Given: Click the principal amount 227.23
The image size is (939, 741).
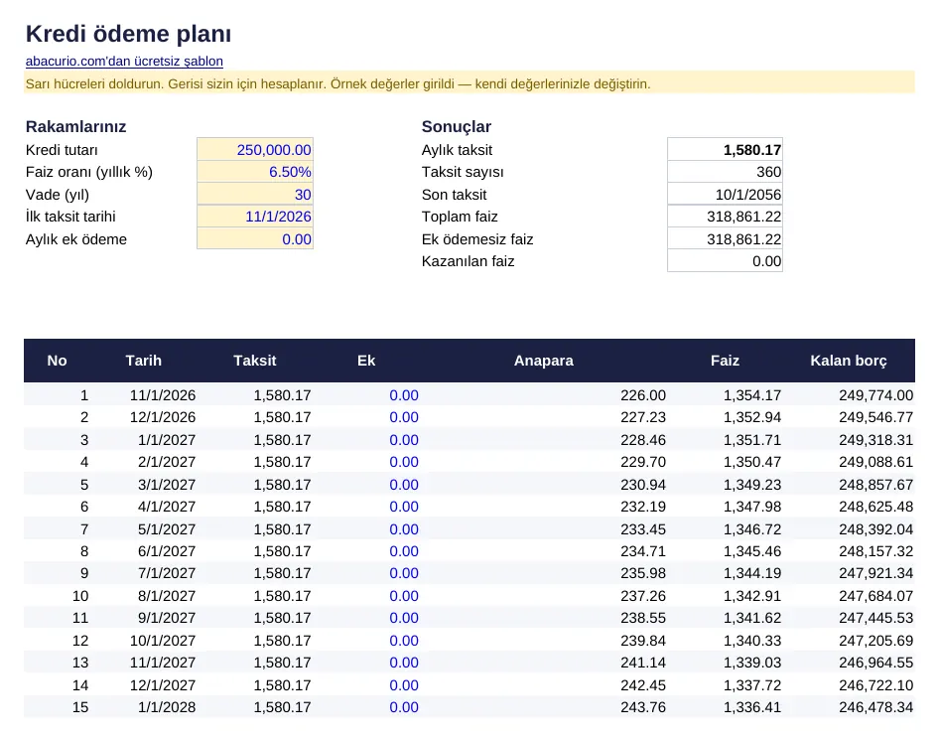Looking at the screenshot, I should click(x=643, y=417).
